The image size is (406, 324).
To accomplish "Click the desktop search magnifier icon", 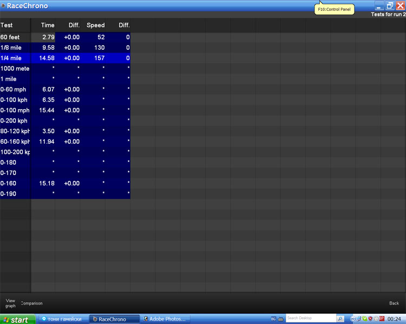I will [x=340, y=319].
